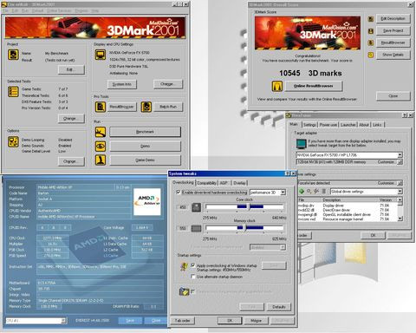Click the help ? button in System tweaks title bar
Screen dimensions: 416x333
click(x=288, y=173)
